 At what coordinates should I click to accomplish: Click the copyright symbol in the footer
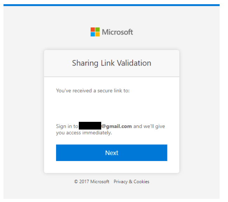click(x=76, y=181)
